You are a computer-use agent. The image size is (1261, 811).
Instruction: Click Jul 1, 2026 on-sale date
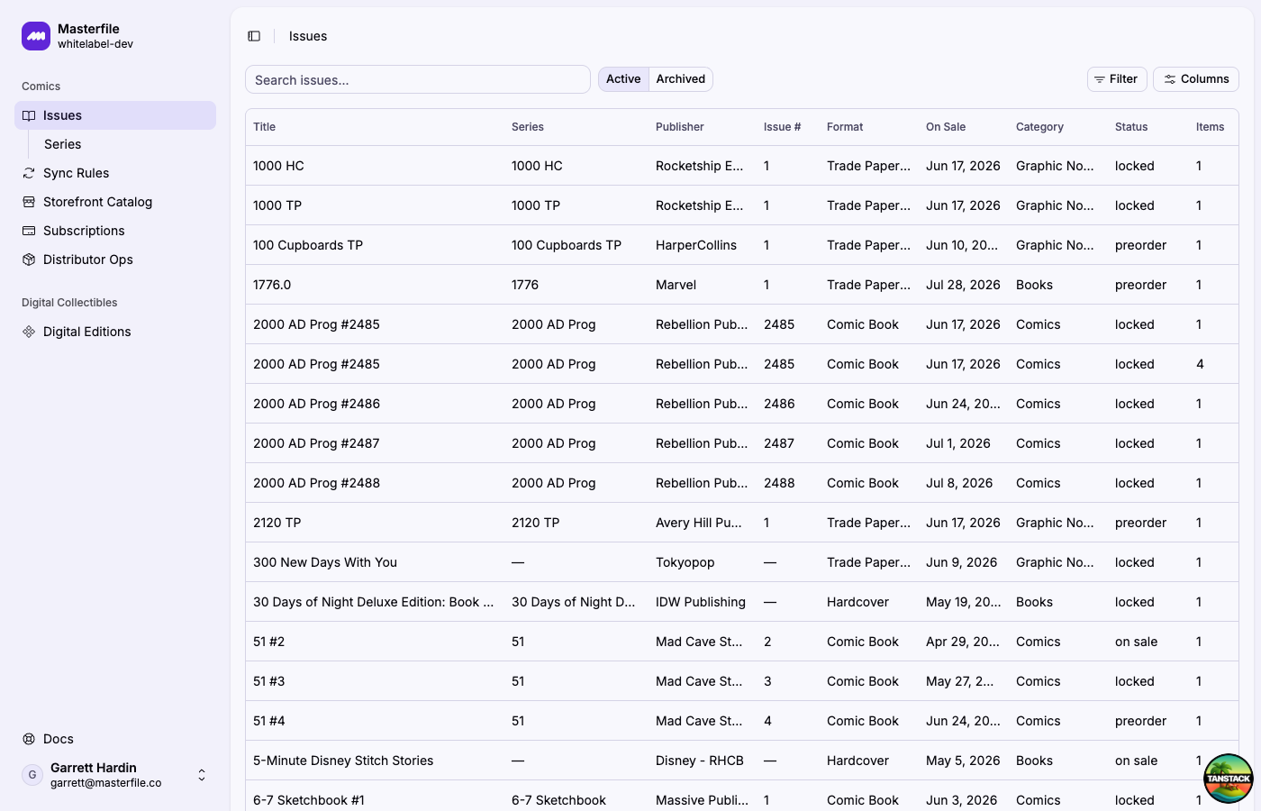click(x=958, y=443)
